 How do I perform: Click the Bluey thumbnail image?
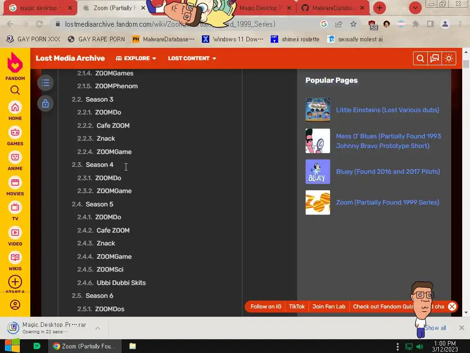(318, 172)
